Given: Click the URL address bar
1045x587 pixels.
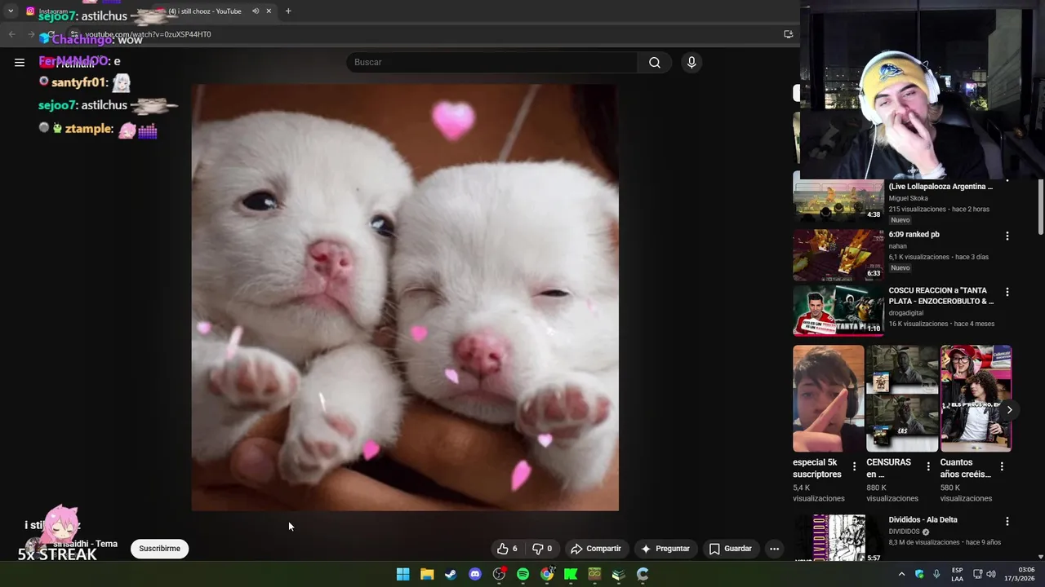Looking at the screenshot, I should pos(425,34).
